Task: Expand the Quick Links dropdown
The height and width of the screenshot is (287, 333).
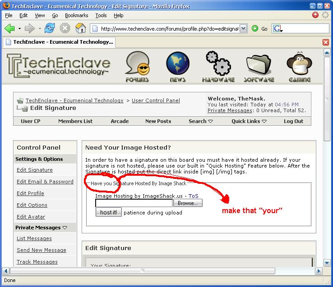Action: (249, 121)
